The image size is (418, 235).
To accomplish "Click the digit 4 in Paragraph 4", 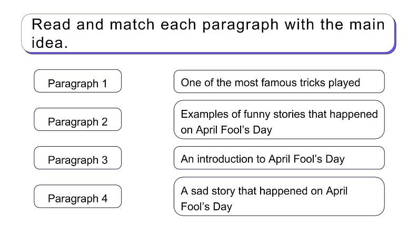I will tap(104, 199).
